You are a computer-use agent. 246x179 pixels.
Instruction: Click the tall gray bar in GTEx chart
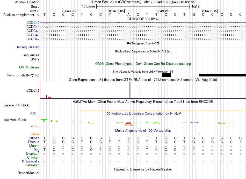pyautogui.click(x=130, y=90)
